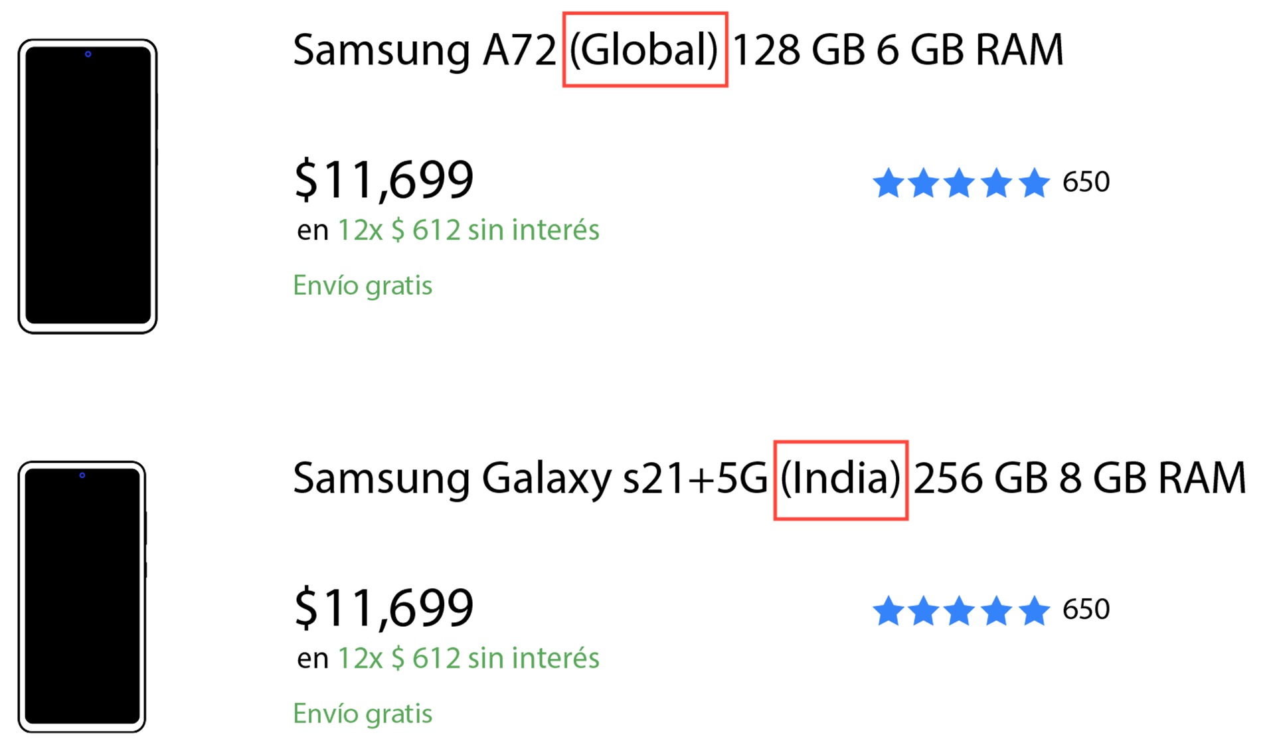Open the Samsung A72 12x sin interés offer
The height and width of the screenshot is (747, 1275).
467,230
